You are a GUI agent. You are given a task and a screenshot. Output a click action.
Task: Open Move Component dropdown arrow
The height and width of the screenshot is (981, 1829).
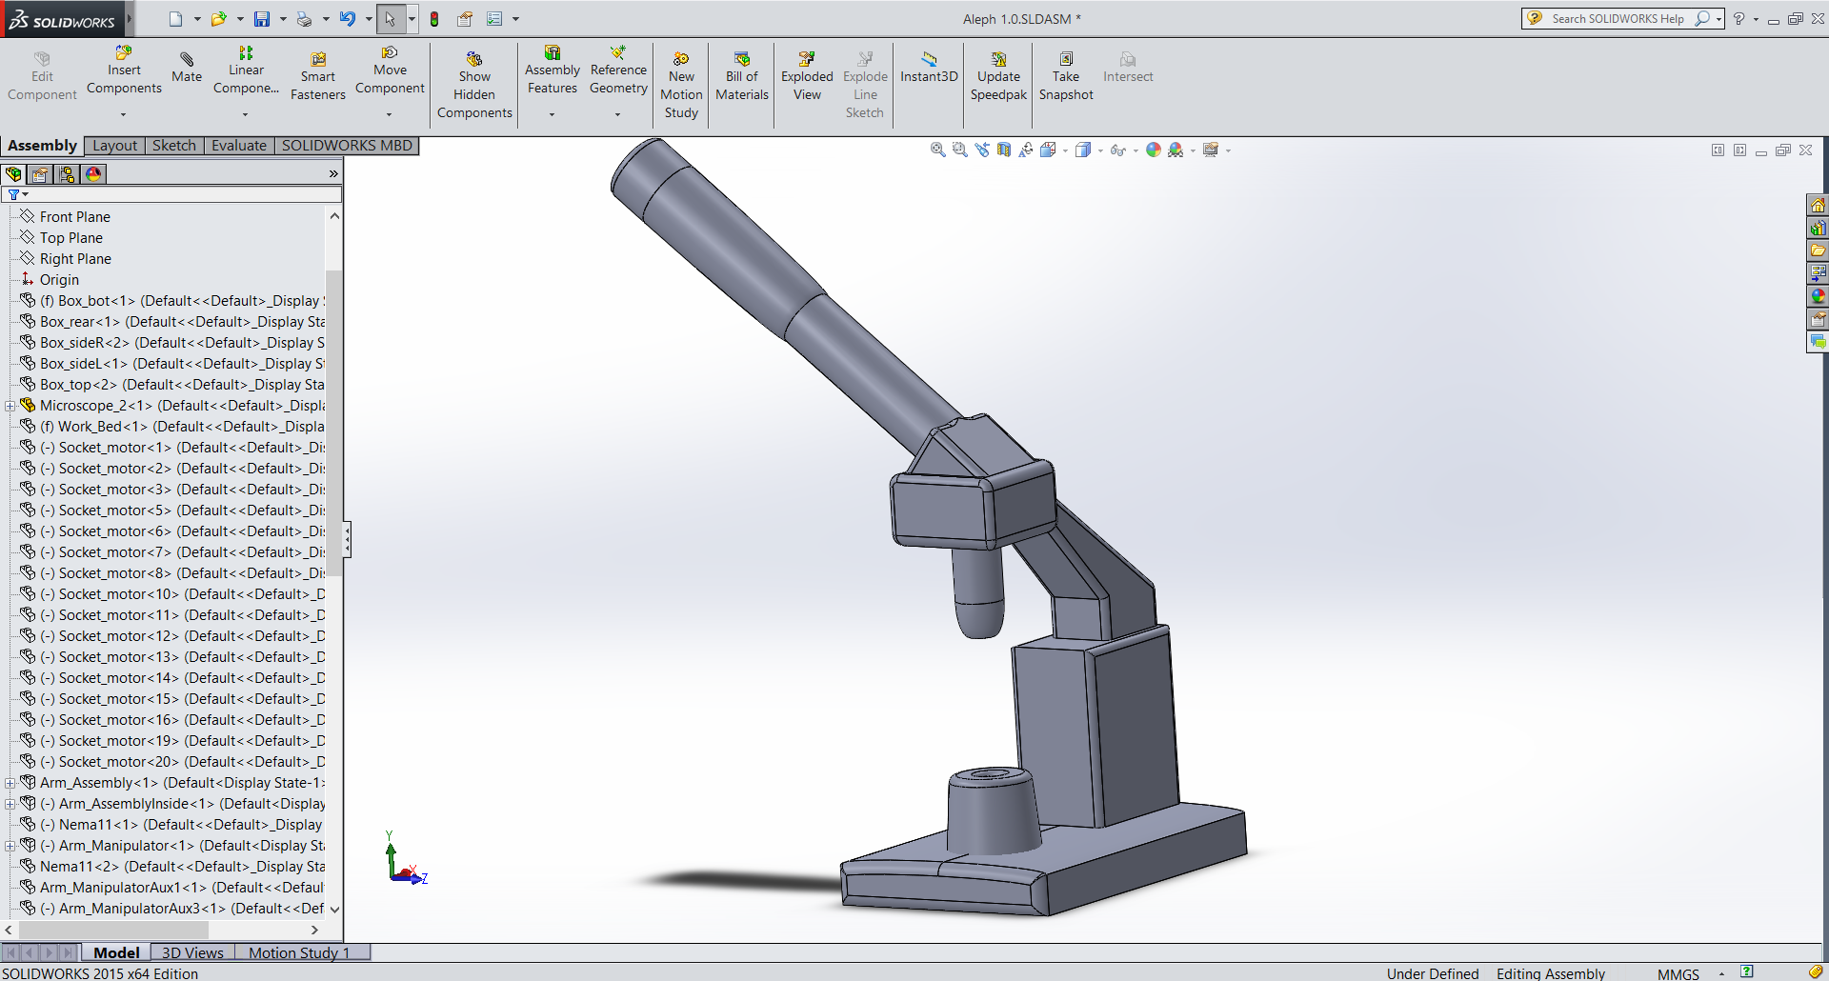pos(389,114)
